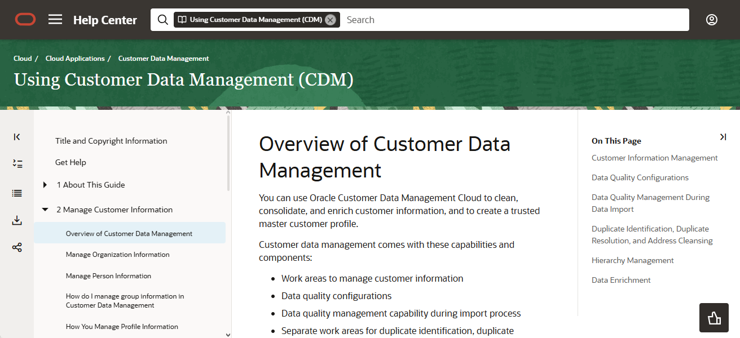Screen dimensions: 740x338
Task: Download the guide using the download icon
Action: point(17,220)
